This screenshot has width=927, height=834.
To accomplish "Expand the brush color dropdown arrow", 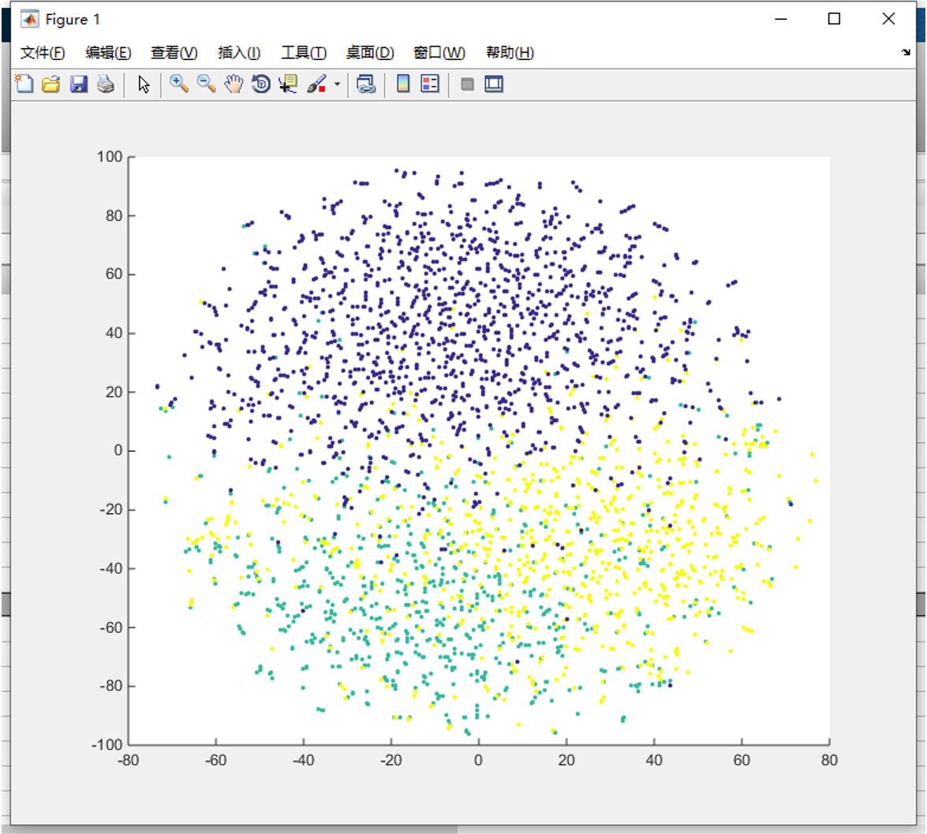I will click(x=337, y=84).
